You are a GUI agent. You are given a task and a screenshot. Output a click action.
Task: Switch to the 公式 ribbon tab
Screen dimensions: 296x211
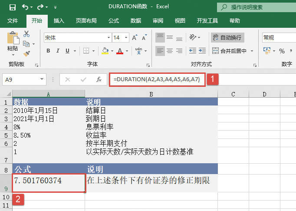113,20
